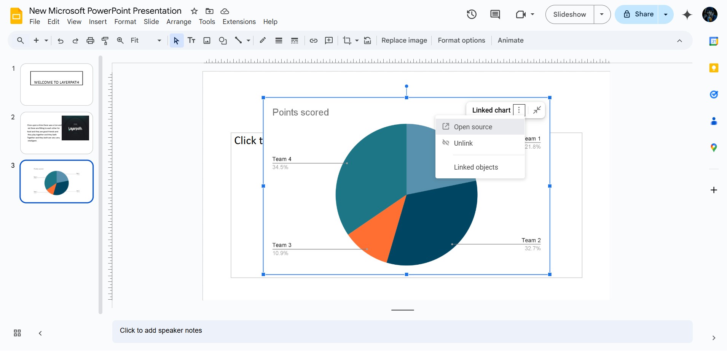Viewport: 727px width, 351px height.
Task: Click the new slide plus icon
Action: [x=37, y=40]
